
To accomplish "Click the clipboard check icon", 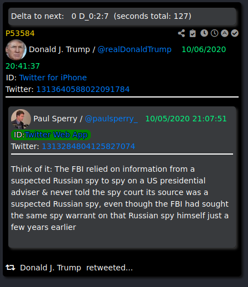I will point(193,33).
